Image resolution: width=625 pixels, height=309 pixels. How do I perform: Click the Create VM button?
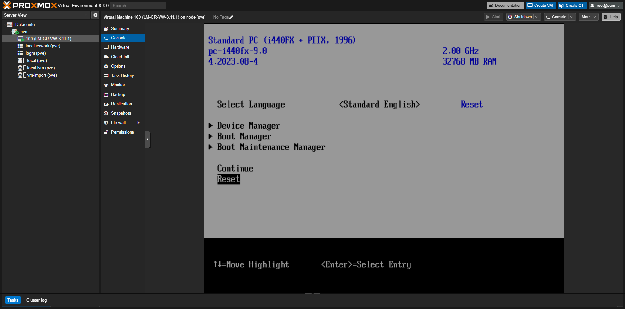click(x=540, y=5)
